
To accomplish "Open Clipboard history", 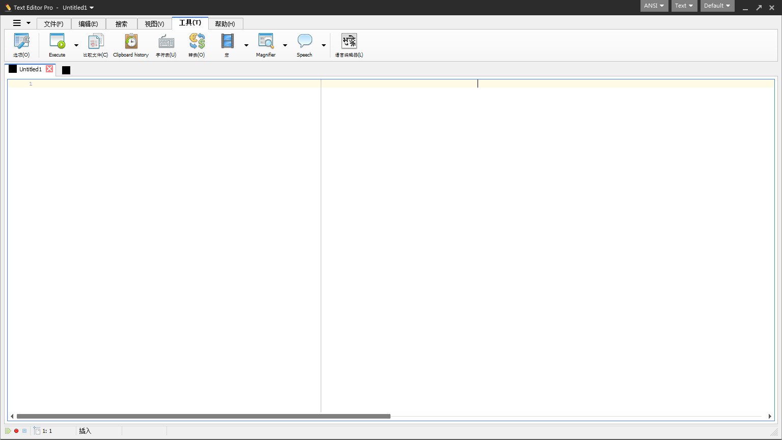I will [131, 42].
